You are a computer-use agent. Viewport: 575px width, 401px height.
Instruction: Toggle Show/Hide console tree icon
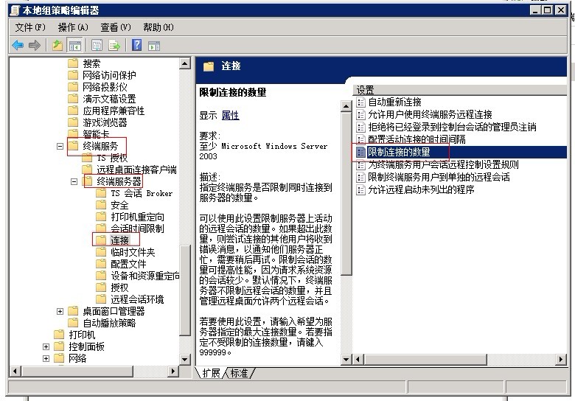tap(74, 46)
